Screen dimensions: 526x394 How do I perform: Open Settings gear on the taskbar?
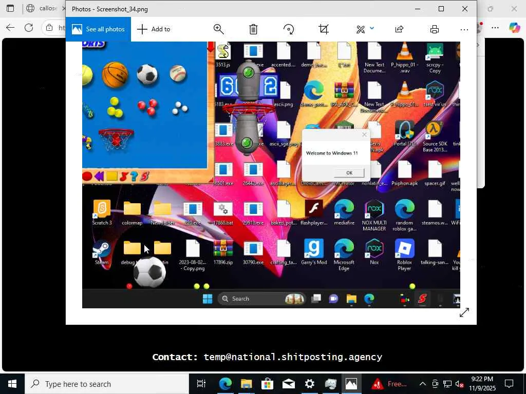(x=309, y=384)
